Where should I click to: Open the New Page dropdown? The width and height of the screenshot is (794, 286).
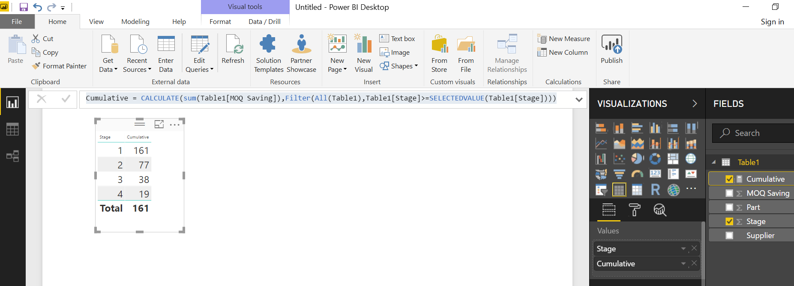click(x=337, y=53)
